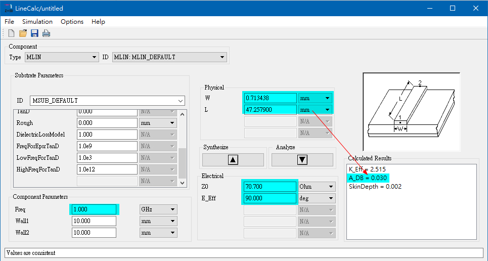Click the New file toolbar icon
488x261 pixels.
pos(11,33)
